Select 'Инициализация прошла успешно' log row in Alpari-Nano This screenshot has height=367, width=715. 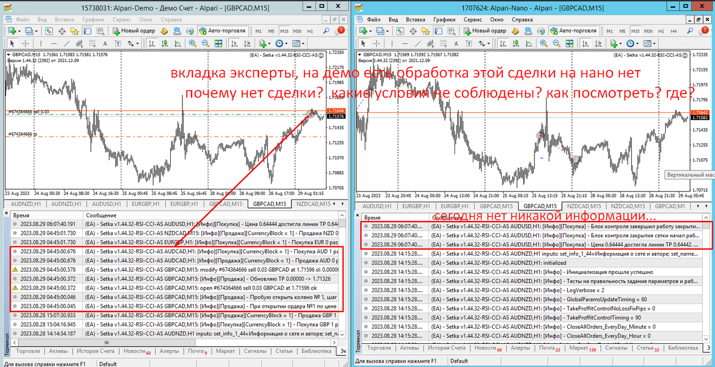point(532,272)
